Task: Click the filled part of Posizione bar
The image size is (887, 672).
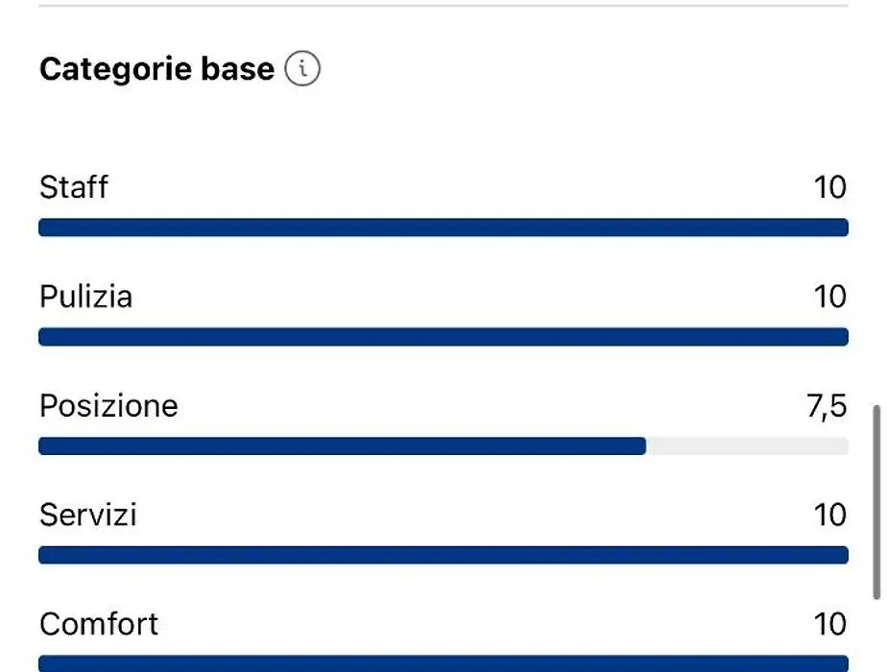Action: [x=343, y=445]
